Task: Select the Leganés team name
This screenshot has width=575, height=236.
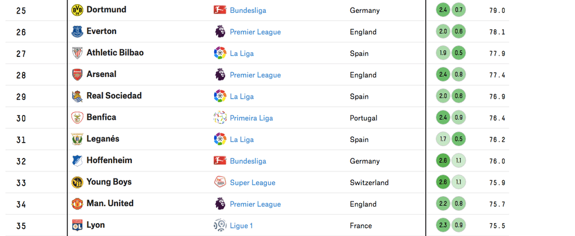Action: tap(103, 139)
